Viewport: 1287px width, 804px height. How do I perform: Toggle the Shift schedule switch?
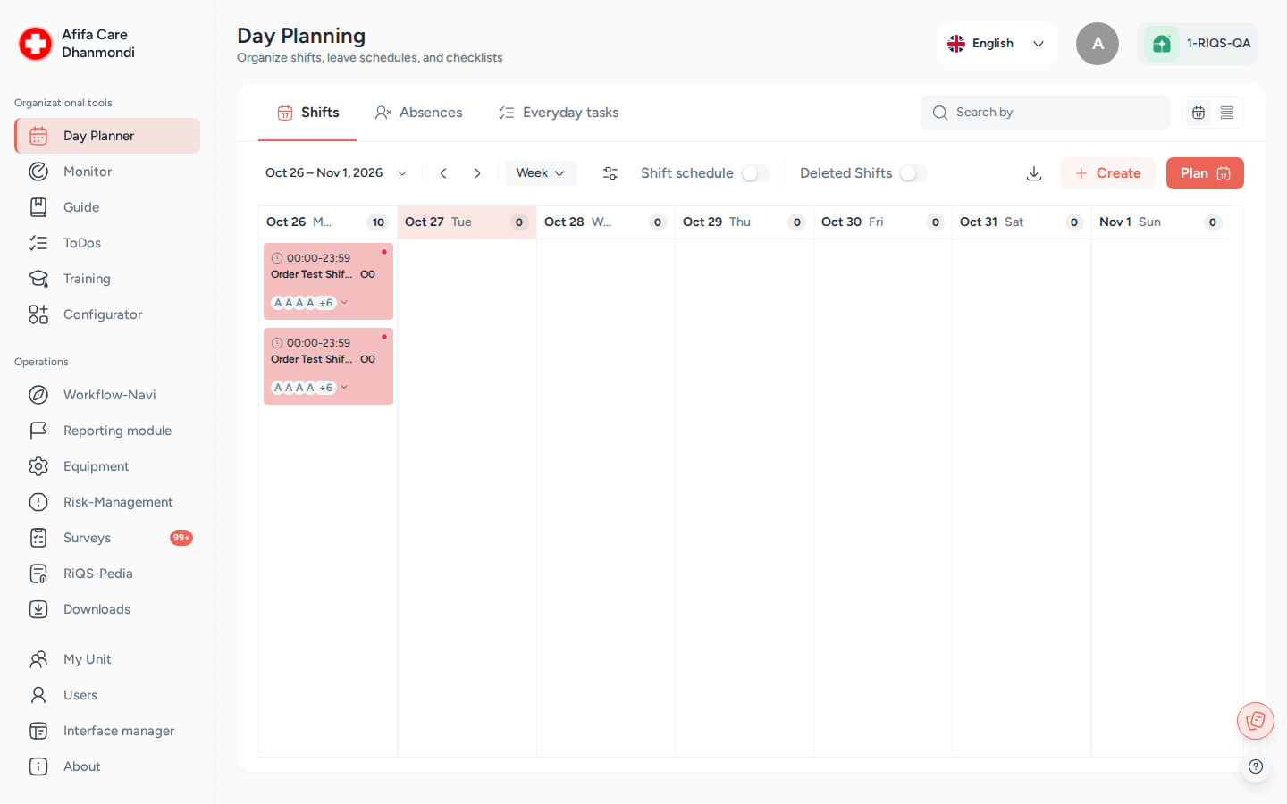pyautogui.click(x=755, y=173)
